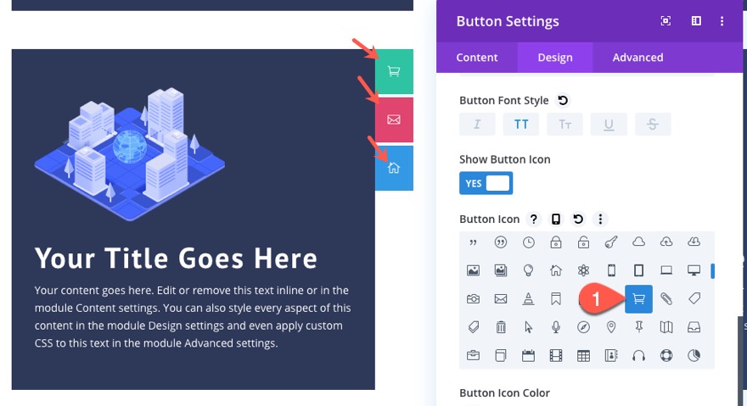Choose the film strip icon
Screen dimensions: 747x406
click(x=556, y=355)
